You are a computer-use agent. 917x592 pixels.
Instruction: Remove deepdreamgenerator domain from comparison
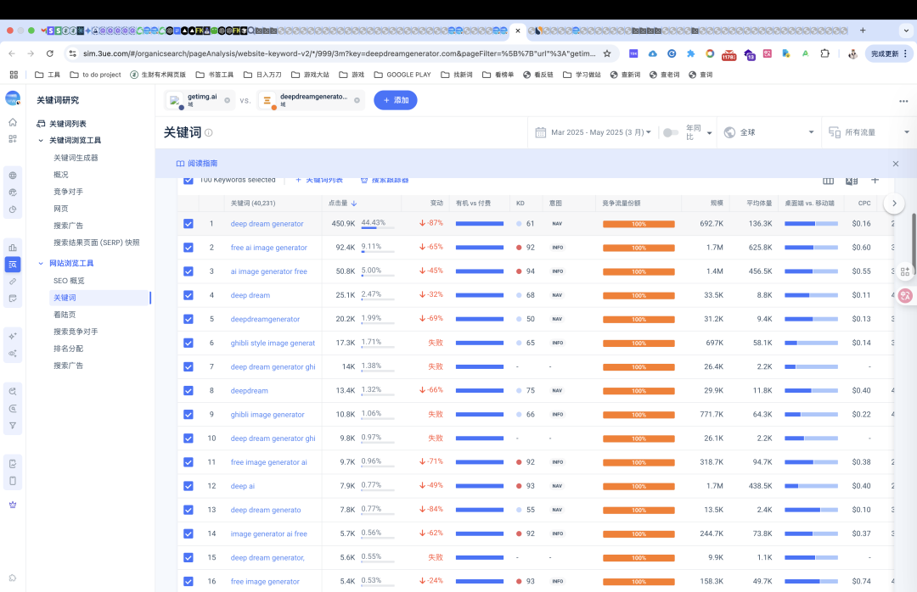tap(357, 101)
